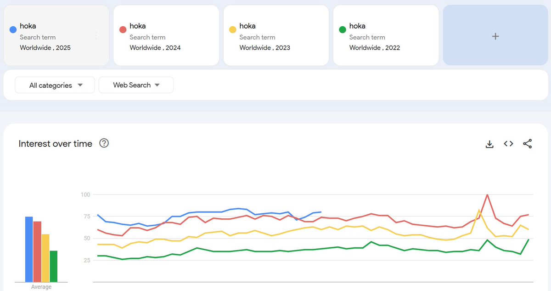Click the blue average bar

click(x=29, y=249)
